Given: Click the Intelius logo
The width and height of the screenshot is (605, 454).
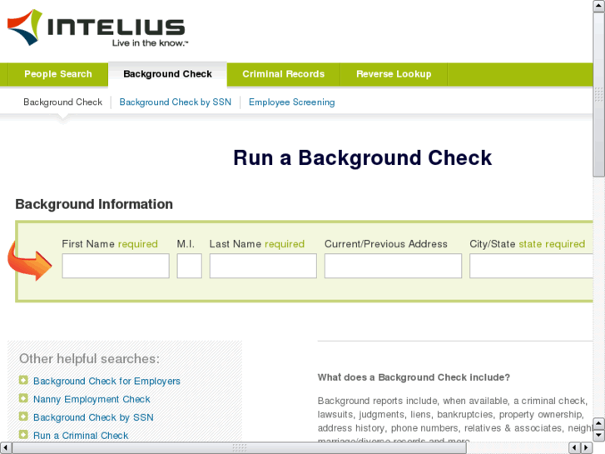Looking at the screenshot, I should pos(97,27).
